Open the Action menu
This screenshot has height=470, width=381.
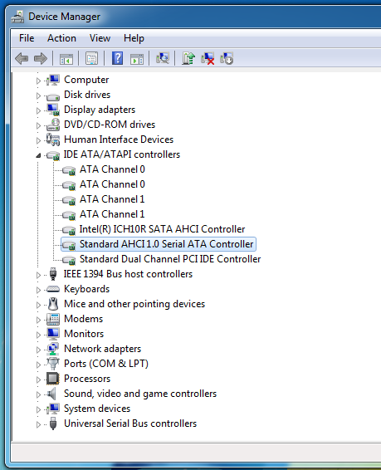tap(61, 38)
